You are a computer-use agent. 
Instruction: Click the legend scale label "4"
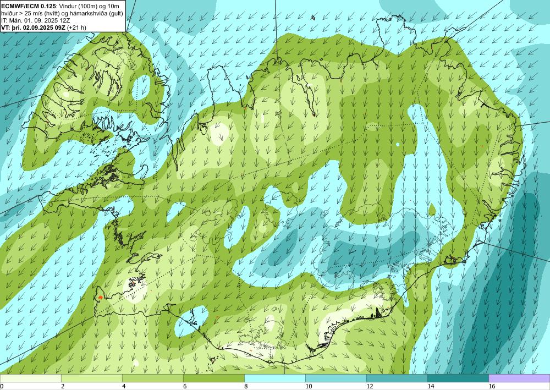[x=124, y=386]
